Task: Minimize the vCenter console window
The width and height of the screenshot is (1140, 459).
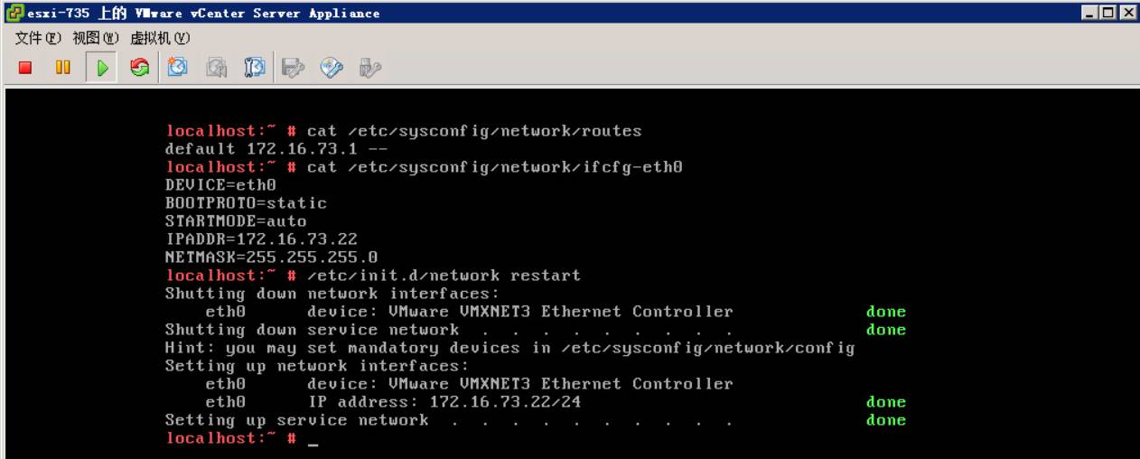Action: click(1090, 13)
